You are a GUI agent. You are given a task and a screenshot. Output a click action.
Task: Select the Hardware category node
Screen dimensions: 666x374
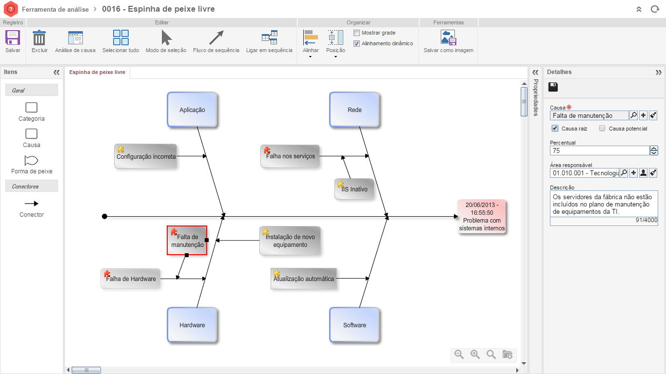192,325
